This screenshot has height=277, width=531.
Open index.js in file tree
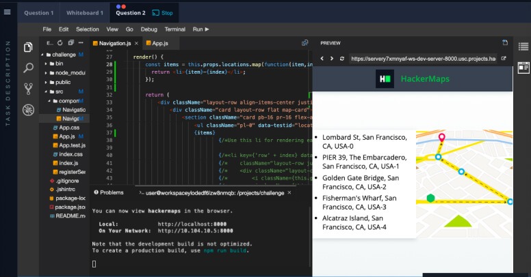pos(68,163)
